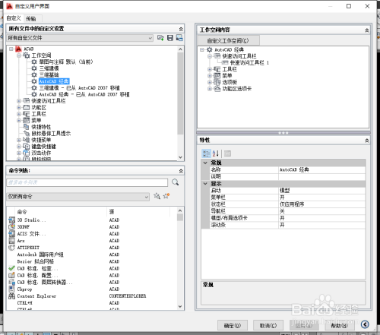
Task: Click the command list scrollbar up arrow
Action: pos(180,210)
